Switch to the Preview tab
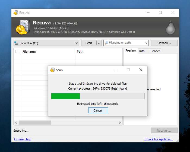 coord(131,50)
